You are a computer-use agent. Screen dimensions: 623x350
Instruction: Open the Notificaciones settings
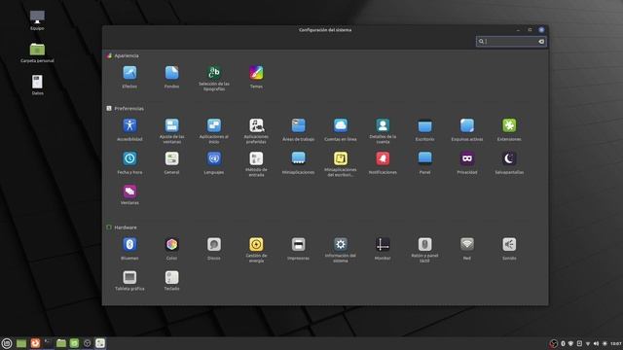coord(383,162)
